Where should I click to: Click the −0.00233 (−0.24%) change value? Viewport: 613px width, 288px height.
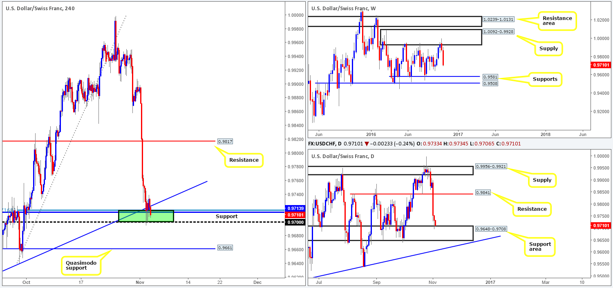pyautogui.click(x=392, y=143)
